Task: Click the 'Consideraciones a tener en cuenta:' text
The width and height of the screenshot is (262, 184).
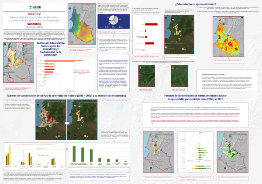Action: pyautogui.click(x=213, y=74)
